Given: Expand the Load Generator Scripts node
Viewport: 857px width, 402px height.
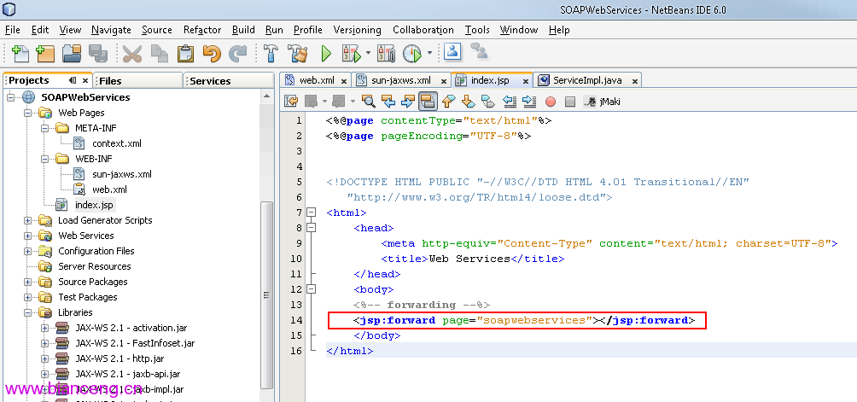Looking at the screenshot, I should click(28, 221).
